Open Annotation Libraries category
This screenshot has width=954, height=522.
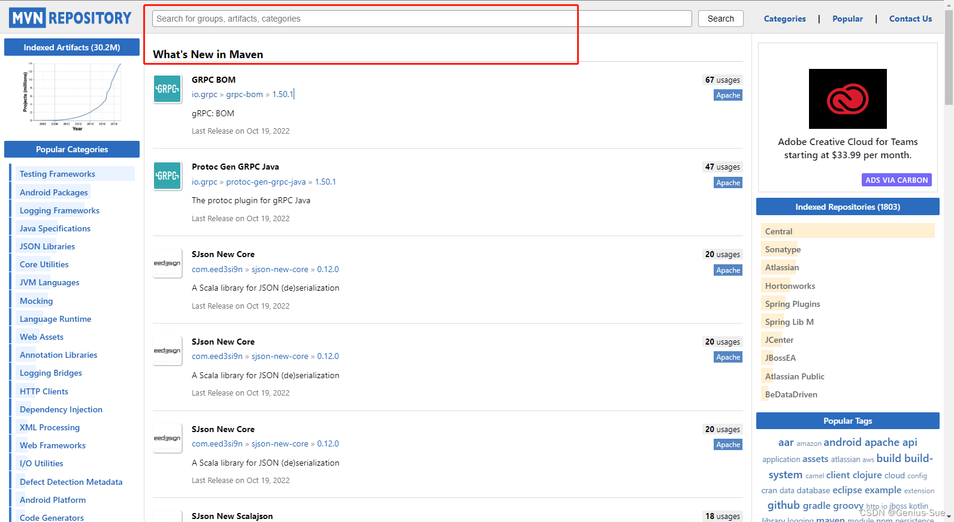[59, 355]
